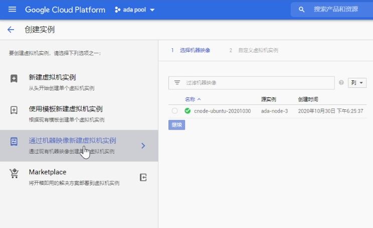Click the green status check icon
This screenshot has width=373, height=228.
[x=188, y=111]
